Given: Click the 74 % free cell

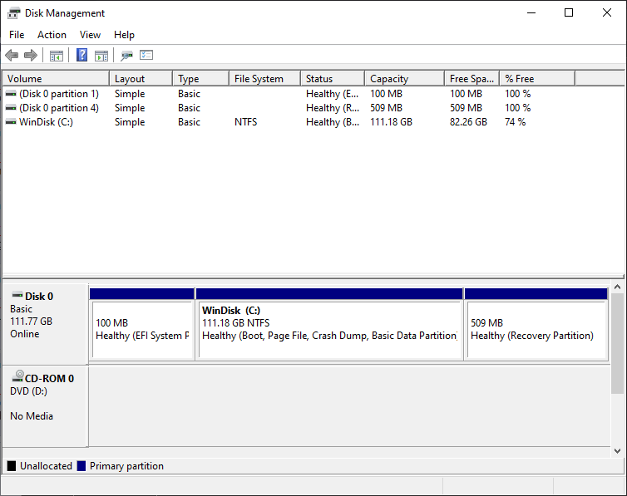Looking at the screenshot, I should pos(515,122).
